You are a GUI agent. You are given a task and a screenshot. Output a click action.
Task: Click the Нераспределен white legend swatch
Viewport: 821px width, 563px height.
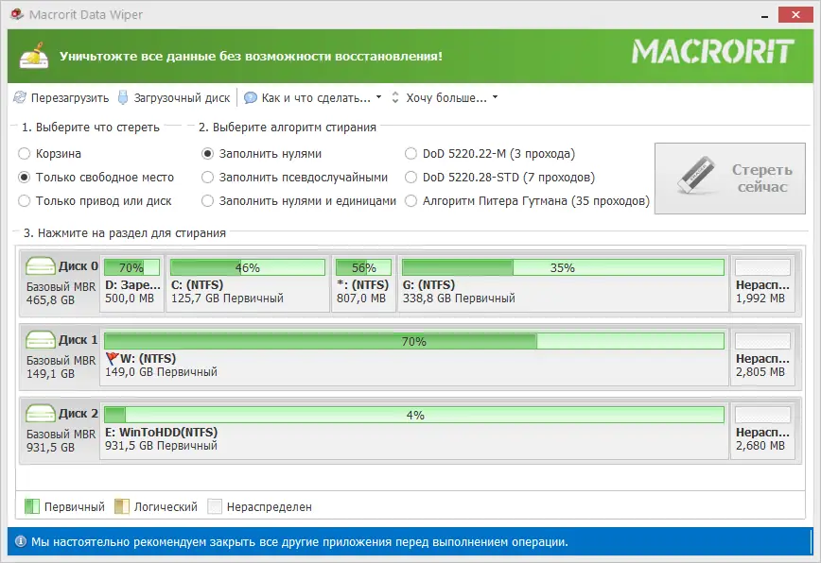point(215,506)
